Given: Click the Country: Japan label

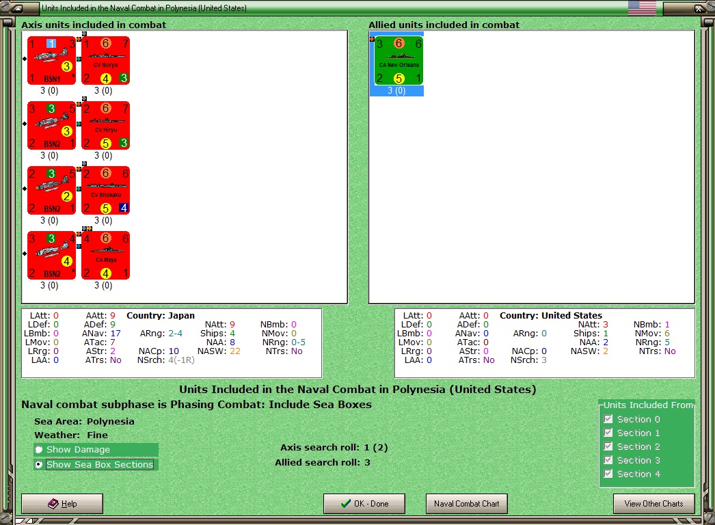Looking at the screenshot, I should 161,316.
